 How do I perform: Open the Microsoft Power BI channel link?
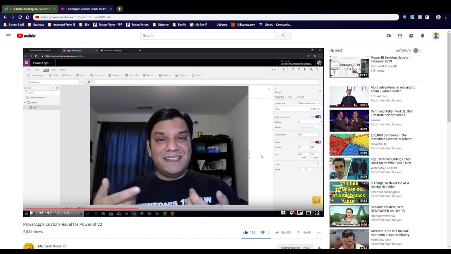tap(52, 246)
